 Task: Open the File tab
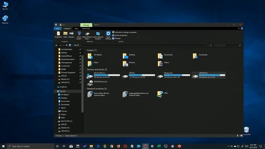[58, 29]
